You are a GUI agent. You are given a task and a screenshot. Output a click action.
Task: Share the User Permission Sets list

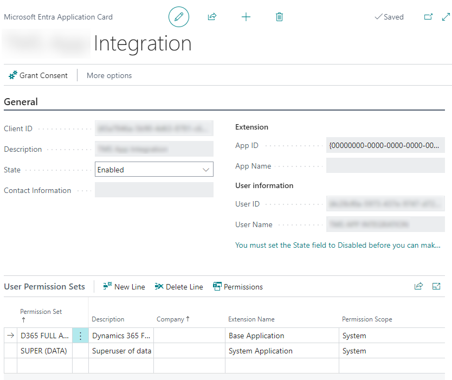pos(418,286)
